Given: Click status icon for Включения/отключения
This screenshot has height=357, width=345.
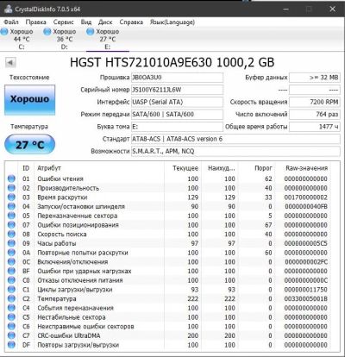Looking at the screenshot, I should tap(11, 261).
